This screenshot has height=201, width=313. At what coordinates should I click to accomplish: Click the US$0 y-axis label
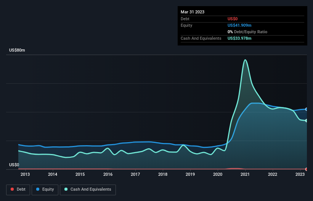14,165
